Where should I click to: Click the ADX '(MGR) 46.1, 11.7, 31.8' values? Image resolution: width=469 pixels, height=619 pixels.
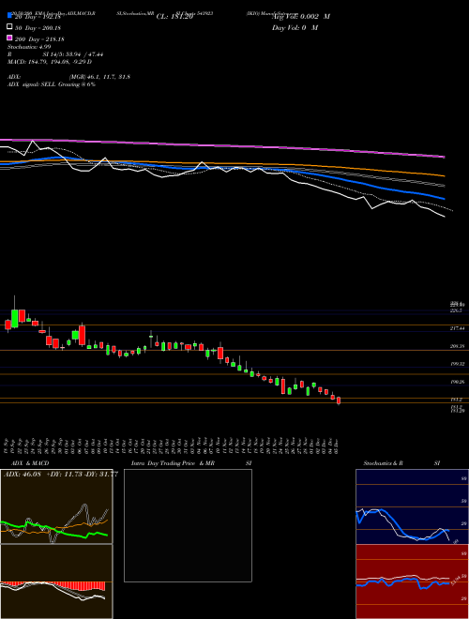point(99,77)
